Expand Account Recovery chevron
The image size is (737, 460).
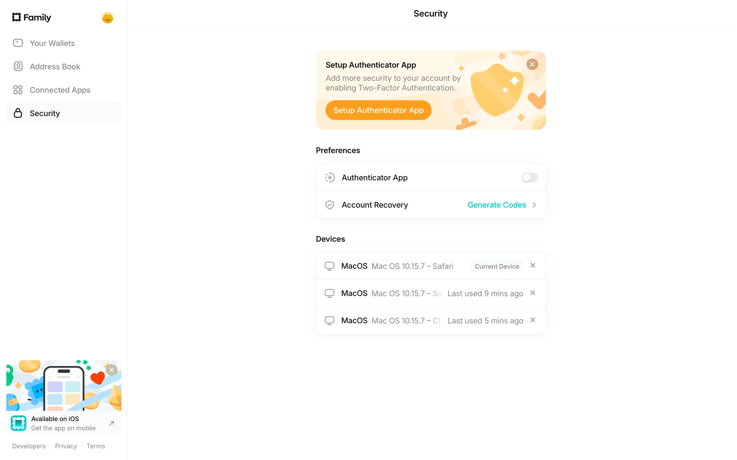click(534, 205)
